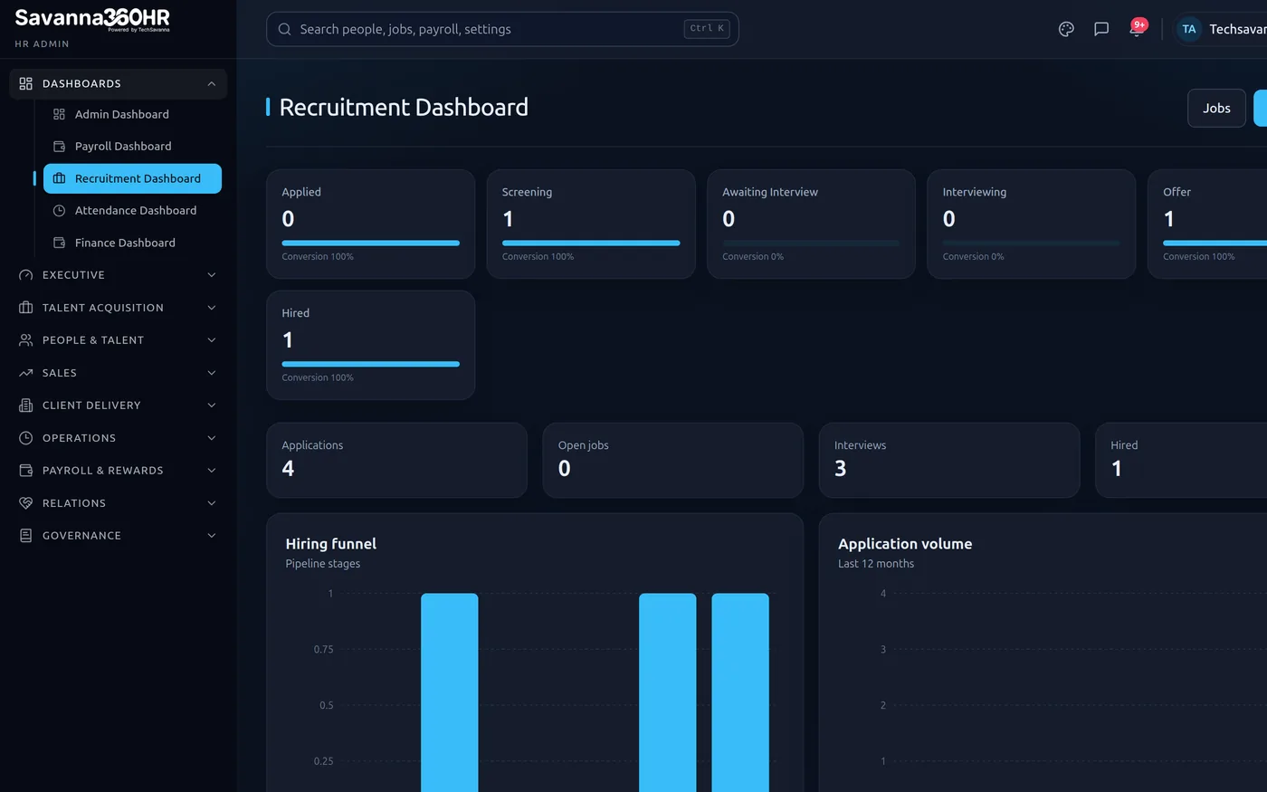Click the Screening conversion progress bar

pos(591,243)
